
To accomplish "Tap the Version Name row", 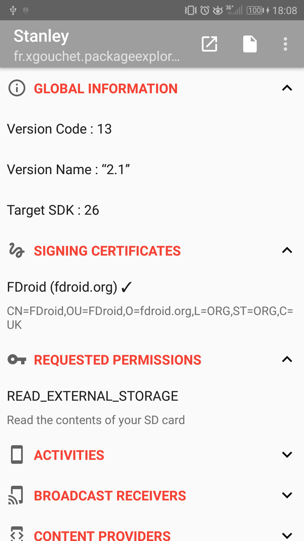I will click(68, 170).
